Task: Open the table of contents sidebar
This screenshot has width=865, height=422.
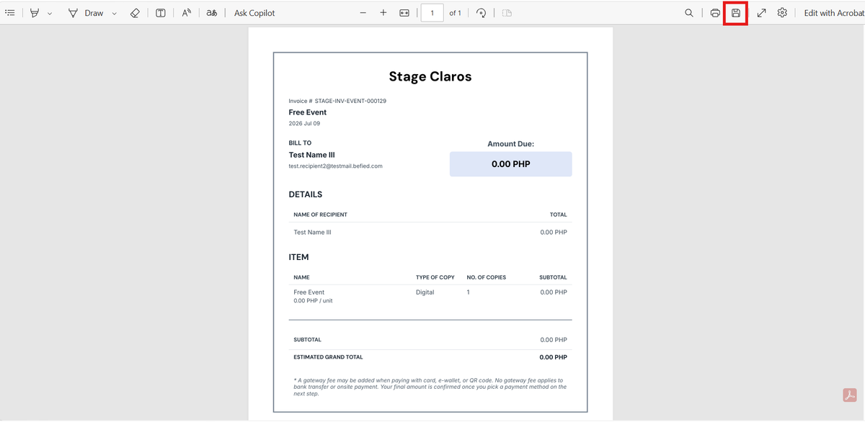Action: point(10,13)
